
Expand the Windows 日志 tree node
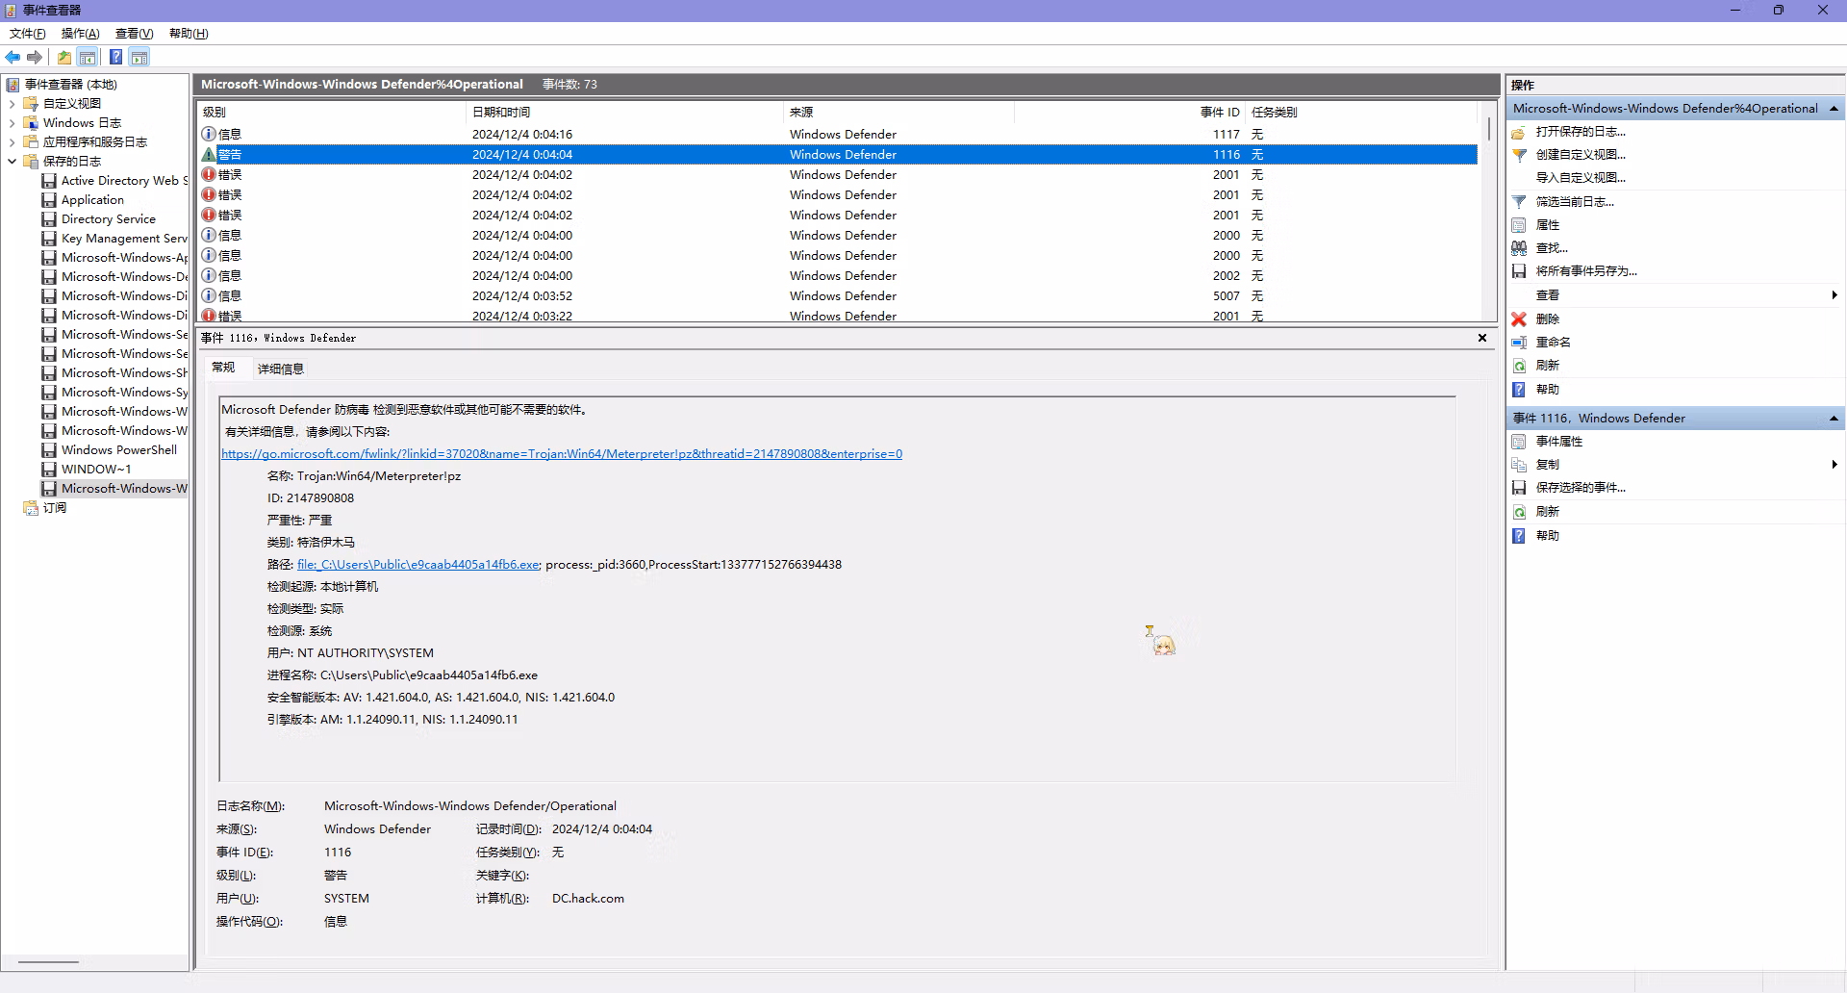[12, 123]
